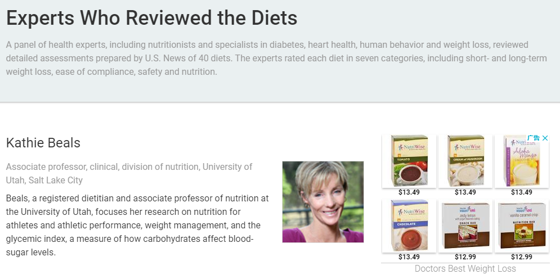Click the Experts Who Reviewed the Diets heading

pos(152,17)
